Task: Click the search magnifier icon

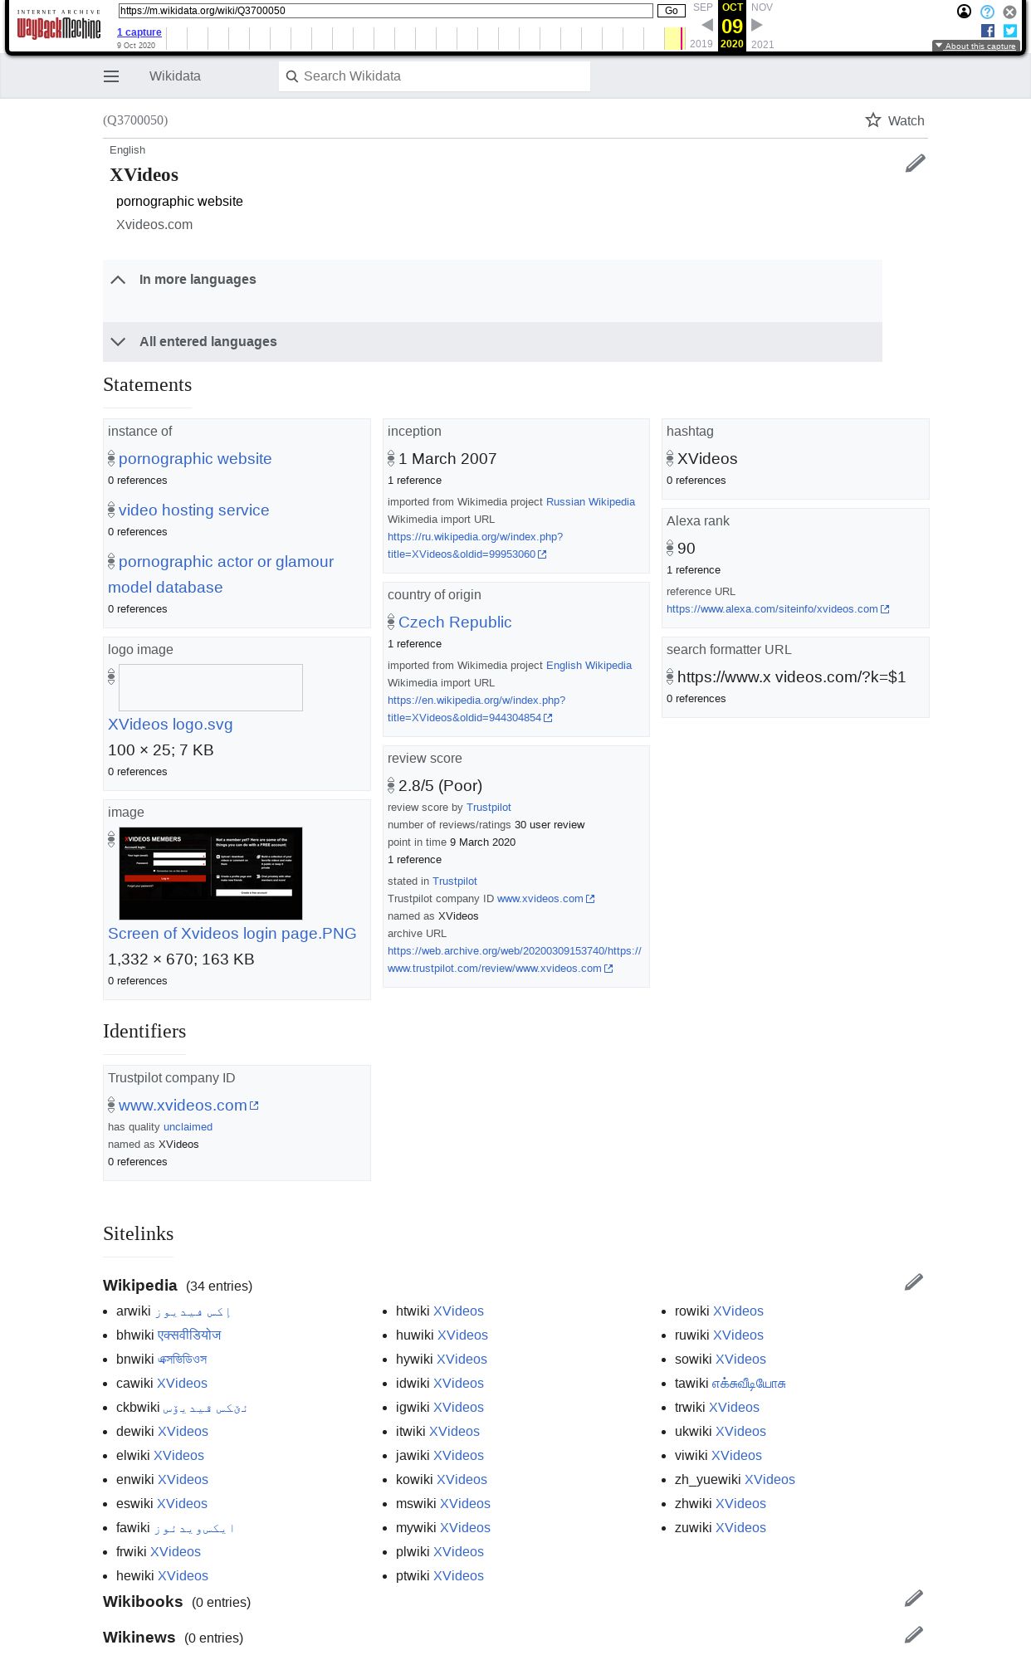Action: [x=292, y=76]
